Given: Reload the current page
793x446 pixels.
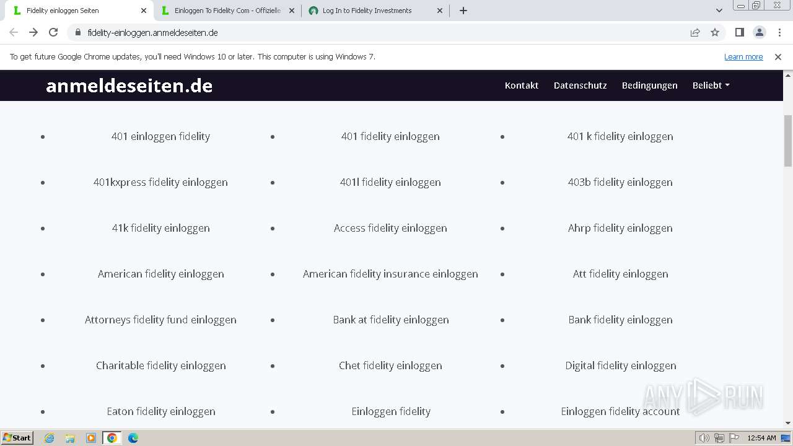Looking at the screenshot, I should point(53,32).
